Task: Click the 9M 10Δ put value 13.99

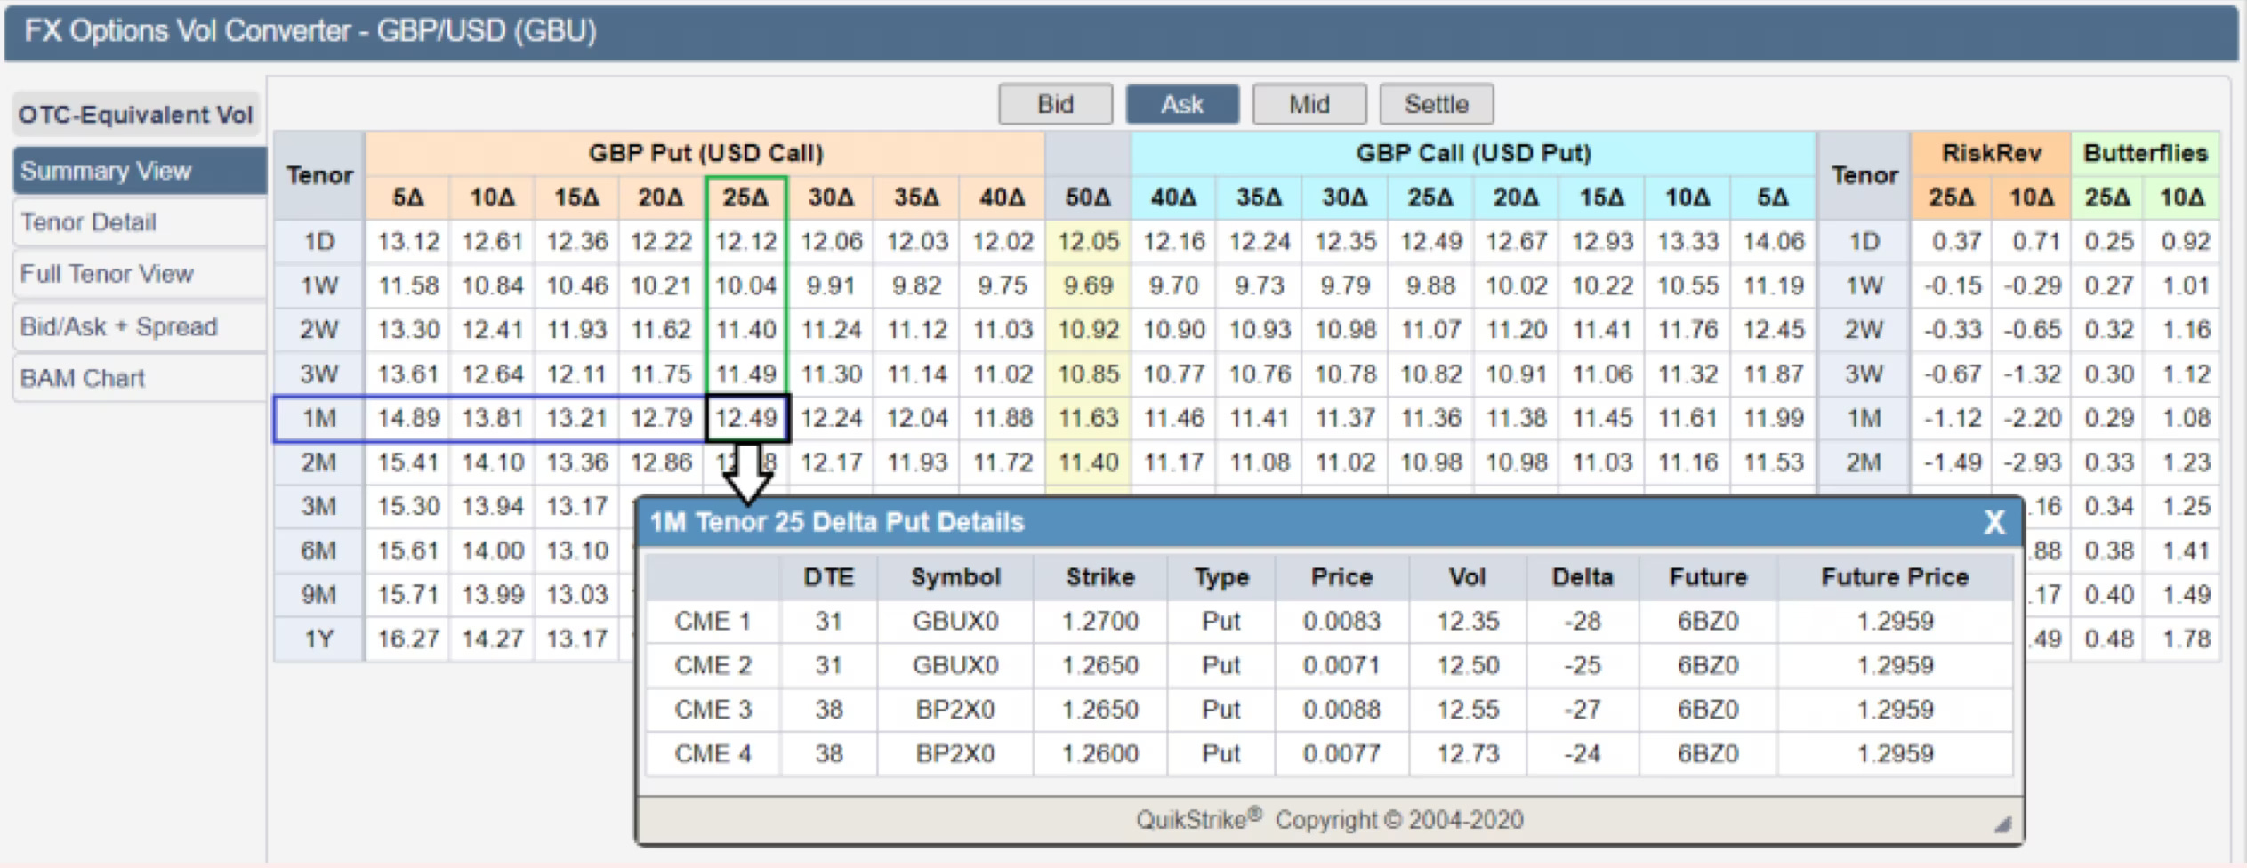Action: 492,594
